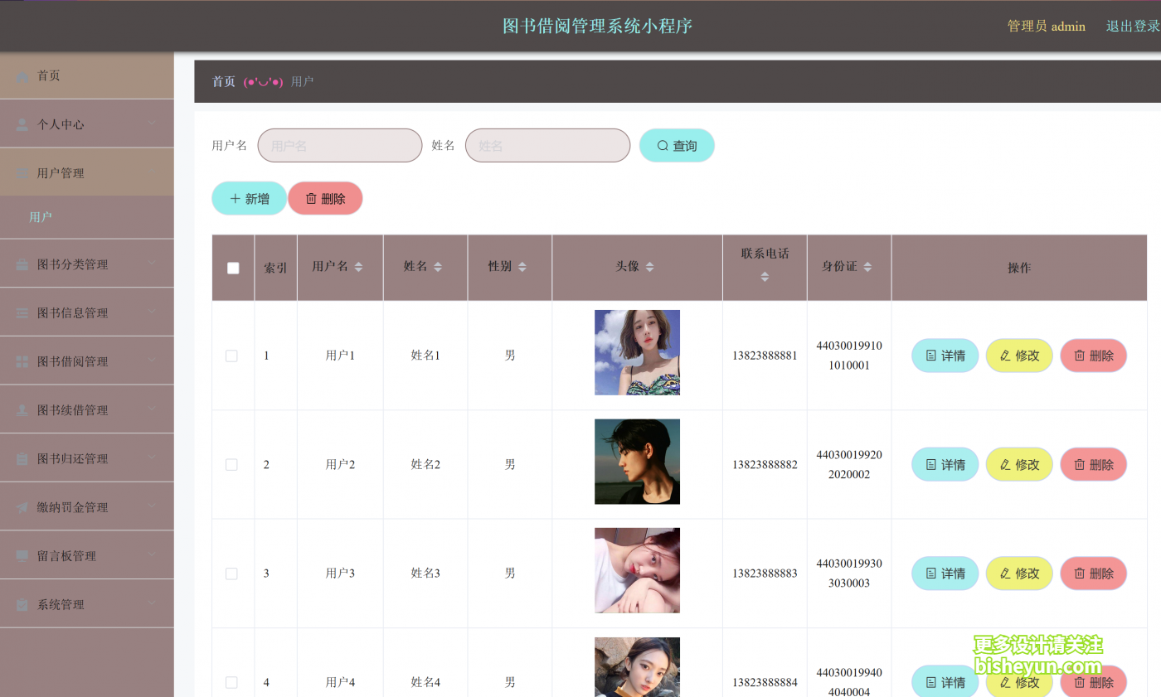Go to 首页 in the breadcrumb
This screenshot has width=1161, height=697.
coord(224,82)
